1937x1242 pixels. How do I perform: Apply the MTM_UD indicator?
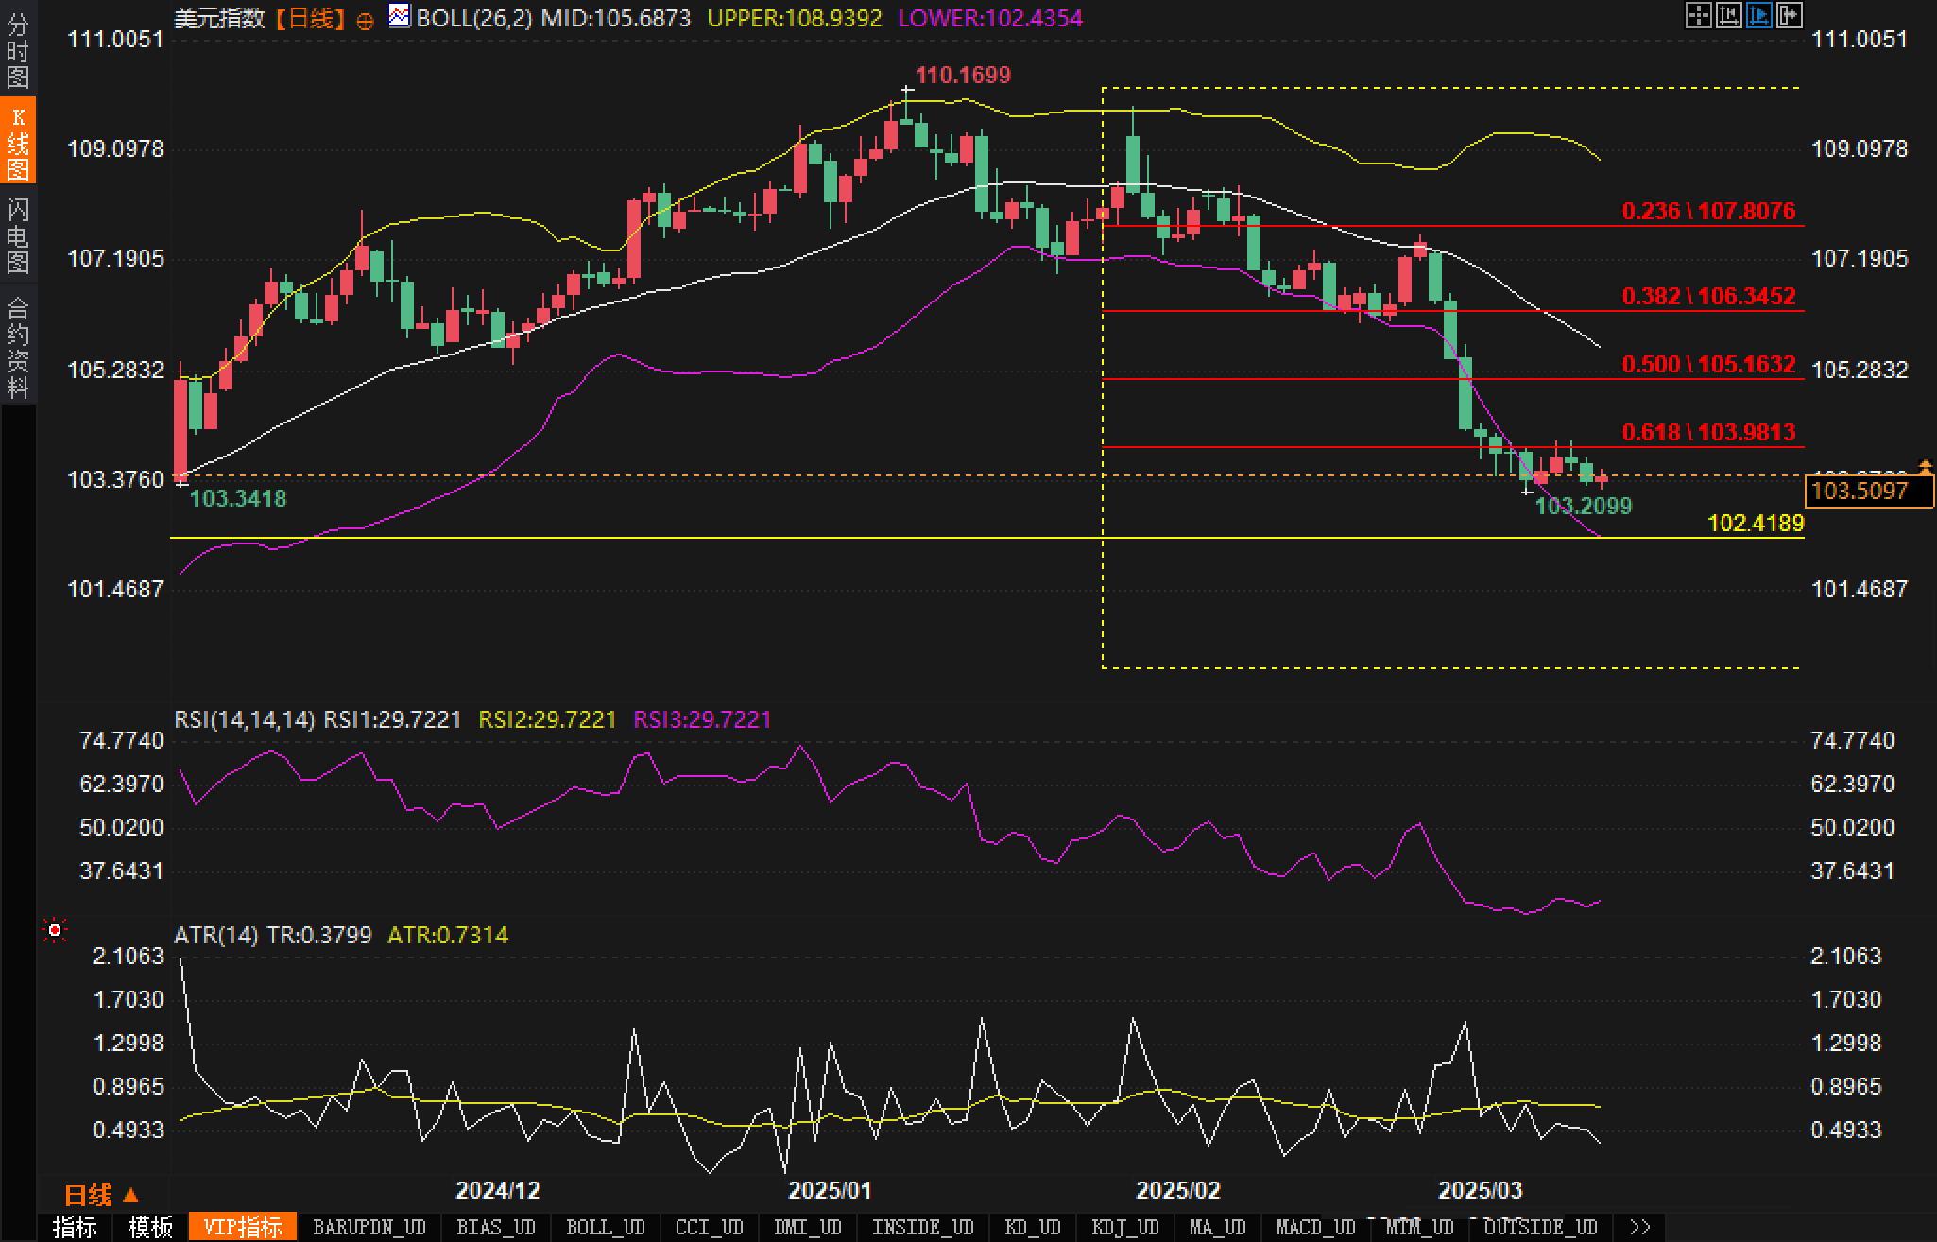coord(1420,1227)
